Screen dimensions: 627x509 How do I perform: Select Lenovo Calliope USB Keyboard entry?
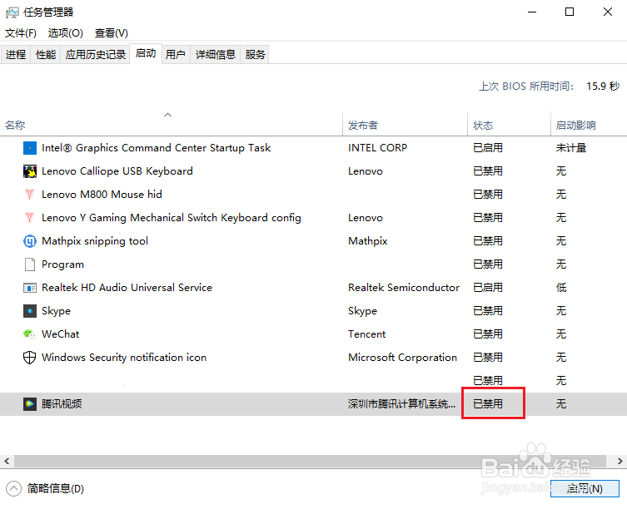(x=117, y=171)
